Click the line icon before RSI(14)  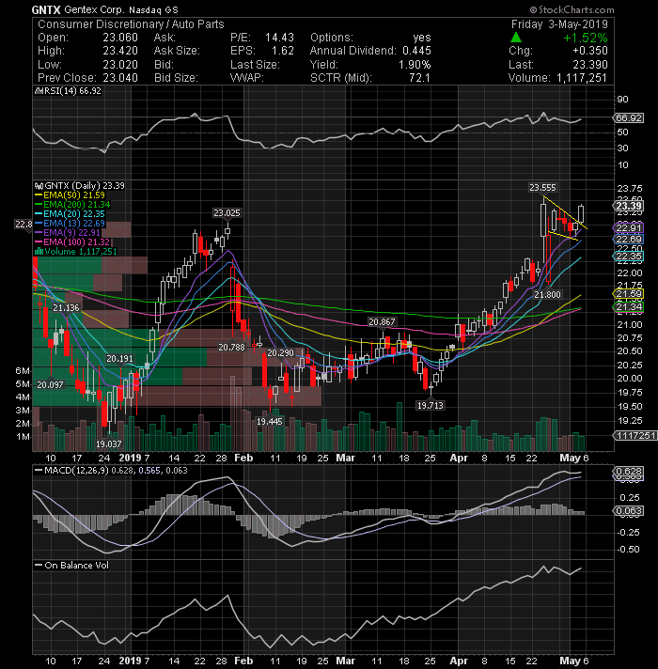(x=38, y=91)
